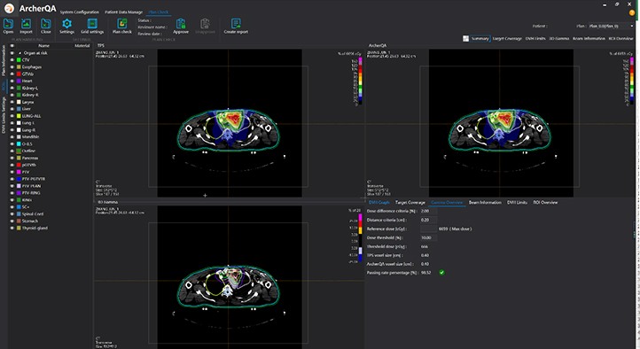This screenshot has width=640, height=349.
Task: Hide the CTV structure
Action: (12, 60)
